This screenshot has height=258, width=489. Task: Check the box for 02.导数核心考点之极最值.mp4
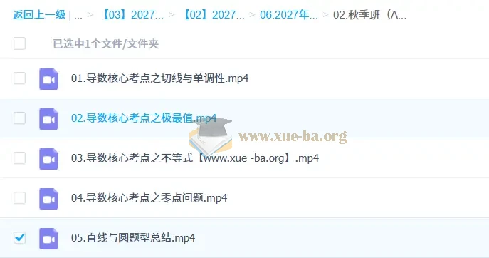[x=19, y=118]
